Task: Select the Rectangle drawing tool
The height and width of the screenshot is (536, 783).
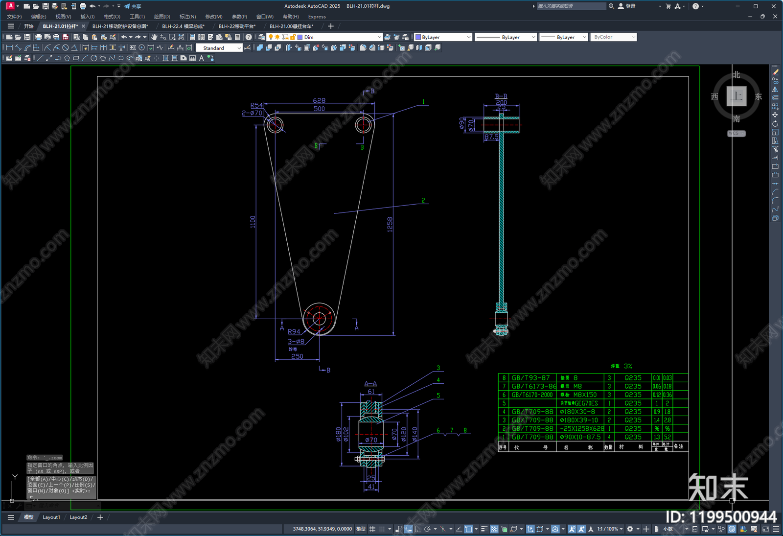Action: (x=76, y=58)
